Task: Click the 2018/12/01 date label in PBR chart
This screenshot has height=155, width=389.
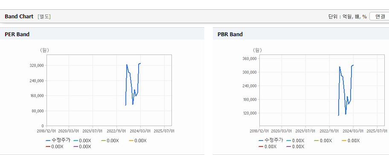Action: (x=259, y=131)
